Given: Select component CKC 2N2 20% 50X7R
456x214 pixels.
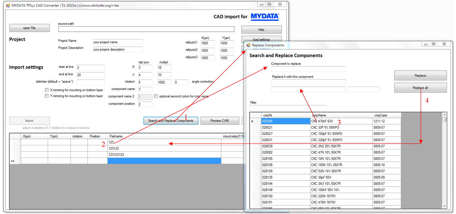Looking at the screenshot, I should [x=342, y=146].
